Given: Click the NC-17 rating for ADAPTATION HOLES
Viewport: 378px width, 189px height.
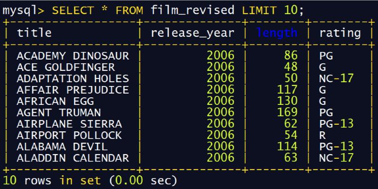Looking at the screenshot, I should click(336, 78).
